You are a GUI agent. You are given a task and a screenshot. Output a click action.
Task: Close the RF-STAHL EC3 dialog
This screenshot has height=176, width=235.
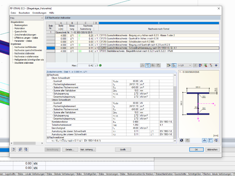pyautogui.click(x=219, y=9)
